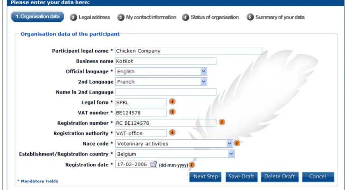Focus the VAT number input BE124578
The width and height of the screenshot is (348, 190).
[141, 113]
